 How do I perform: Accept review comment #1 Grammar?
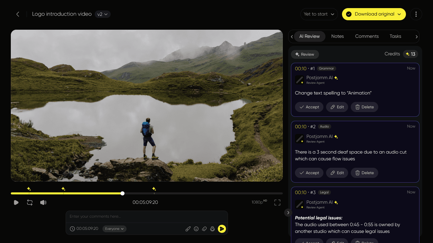[309, 107]
